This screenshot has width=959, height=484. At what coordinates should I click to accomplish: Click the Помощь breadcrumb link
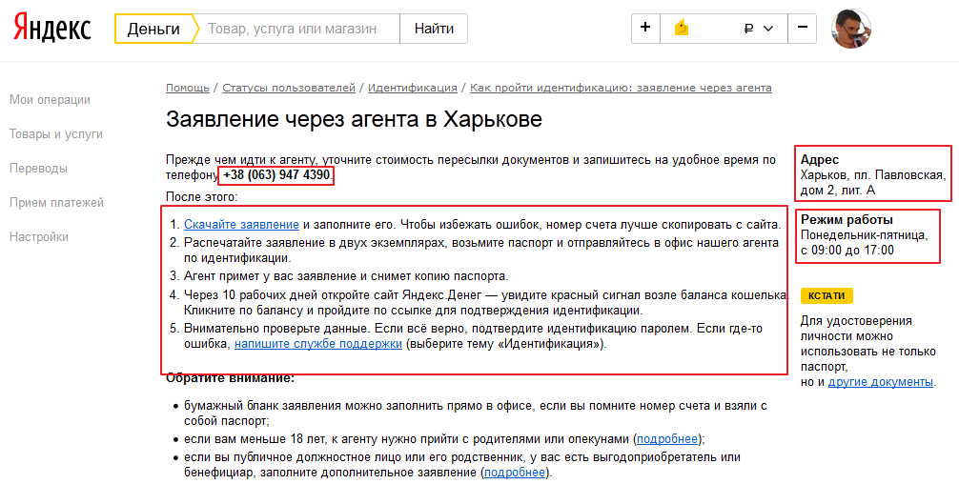187,88
